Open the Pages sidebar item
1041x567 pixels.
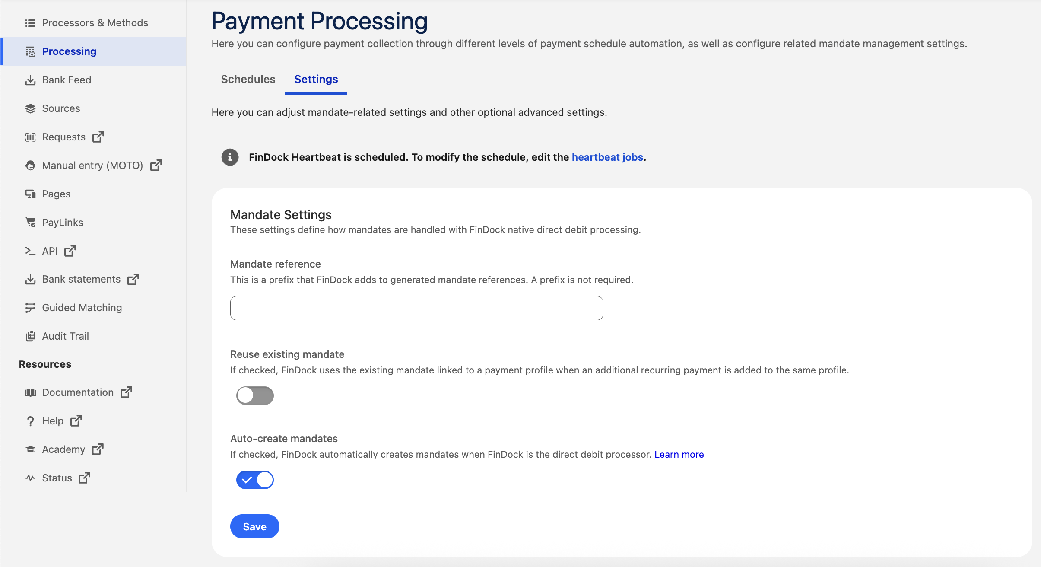tap(56, 194)
